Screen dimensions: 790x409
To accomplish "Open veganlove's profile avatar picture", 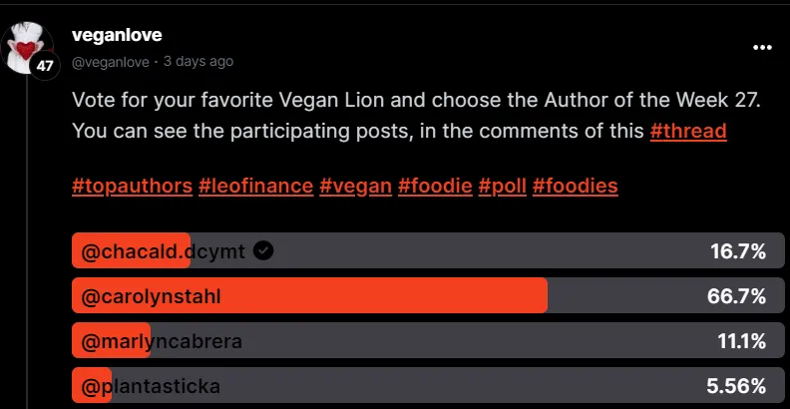I will click(31, 45).
